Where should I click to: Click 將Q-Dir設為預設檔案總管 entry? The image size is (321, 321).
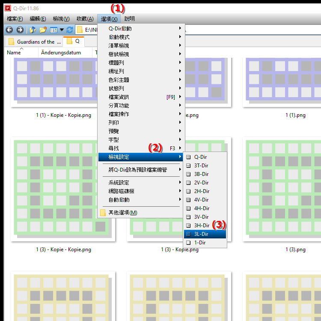pos(138,170)
